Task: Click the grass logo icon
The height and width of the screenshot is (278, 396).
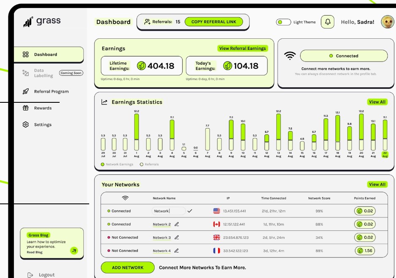Action: [28, 21]
